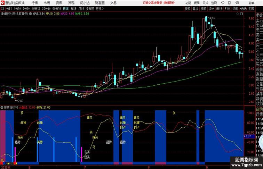Switch to the 15分钟 period tab
The image size is (263, 169).
[36, 9]
